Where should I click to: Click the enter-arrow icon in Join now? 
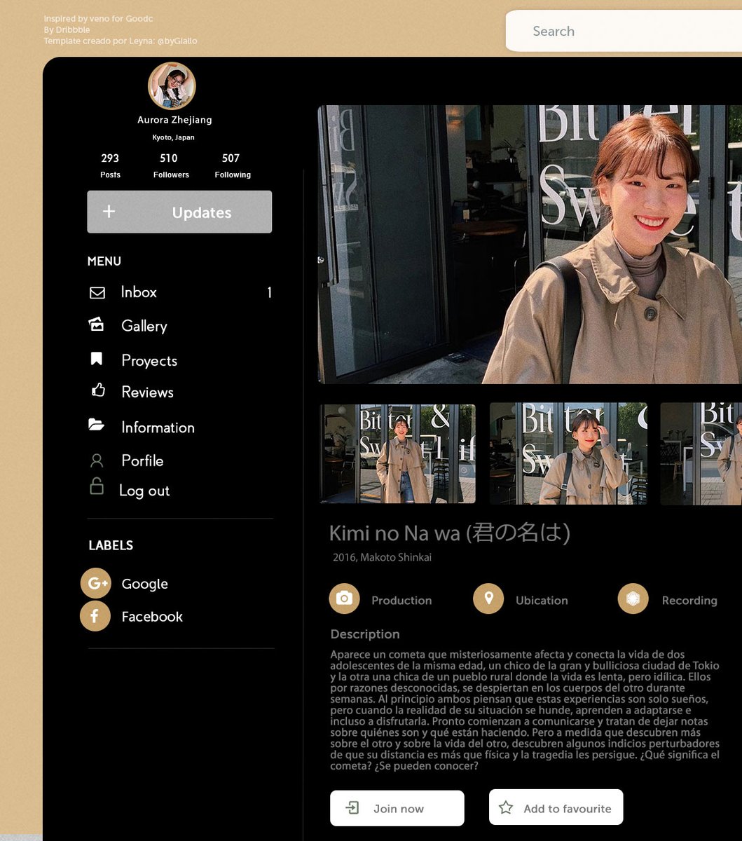tap(352, 808)
